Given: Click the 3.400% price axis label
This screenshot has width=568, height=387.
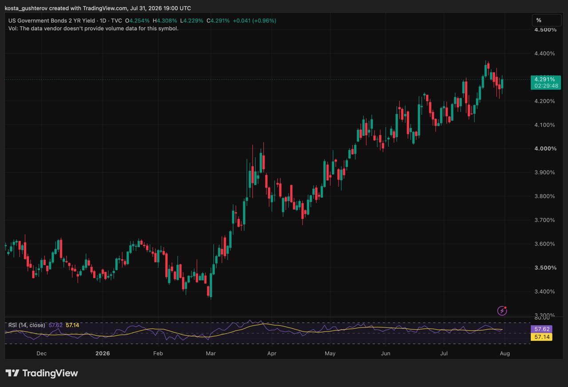Looking at the screenshot, I should click(545, 292).
